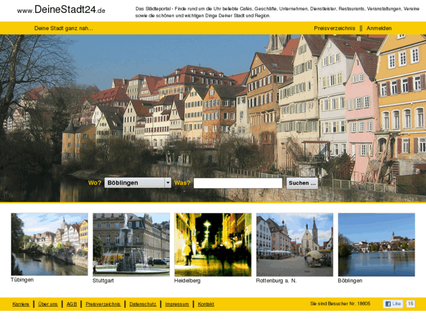426x319 pixels.
Task: Expand the Wo? city dropdown arrow
Action: coord(168,183)
